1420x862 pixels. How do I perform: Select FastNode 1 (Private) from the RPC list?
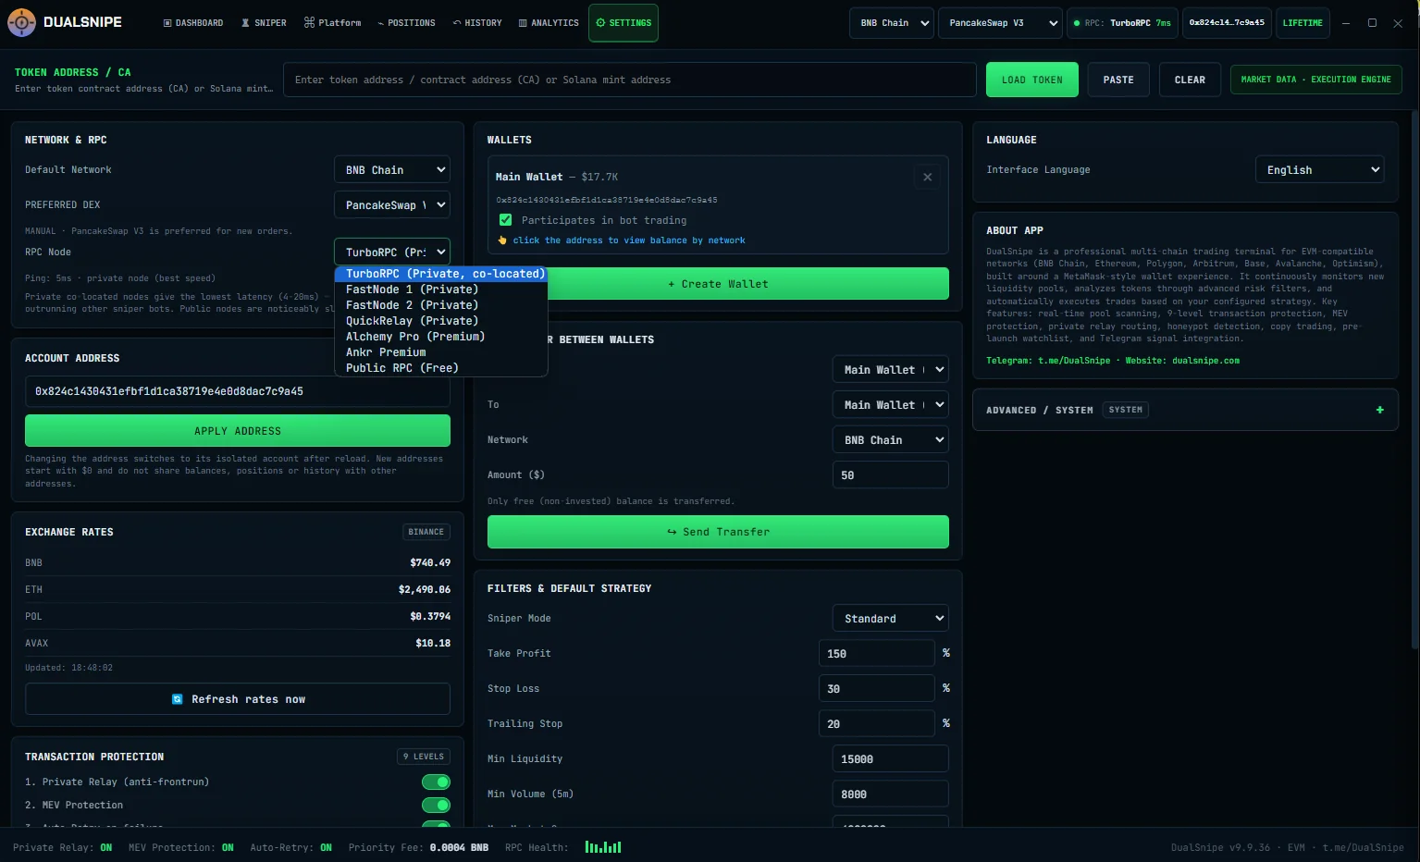441,289
